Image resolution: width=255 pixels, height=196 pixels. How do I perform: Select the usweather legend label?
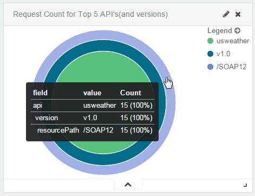click(x=233, y=41)
